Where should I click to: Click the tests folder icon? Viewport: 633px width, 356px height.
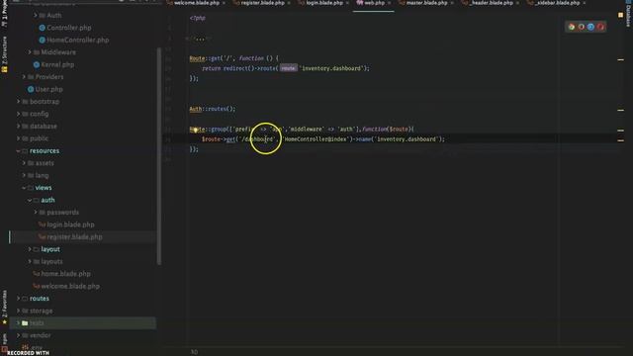coord(25,323)
